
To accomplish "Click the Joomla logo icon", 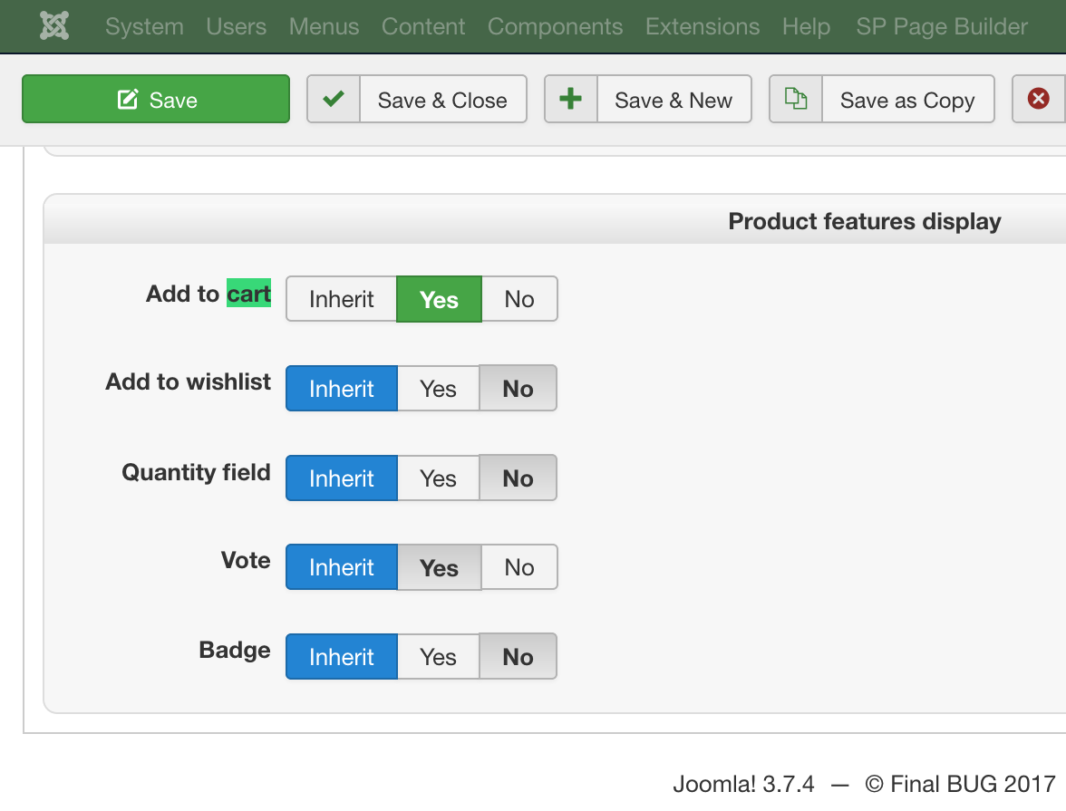I will [54, 26].
